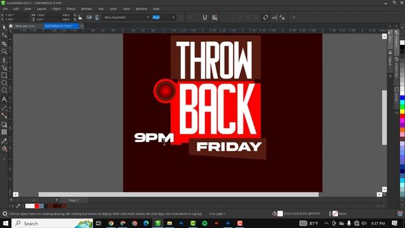405x228 pixels.
Task: Select the Polygon tool
Action: click(x=4, y=90)
